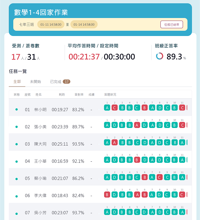The height and width of the screenshot is (220, 200).
Task: Click 張小美's red answer A for question 5
Action: 137,125
